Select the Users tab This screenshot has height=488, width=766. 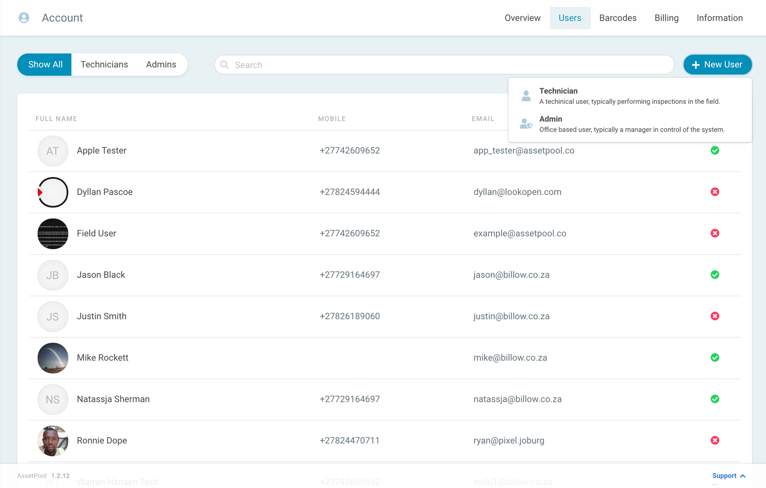[570, 18]
